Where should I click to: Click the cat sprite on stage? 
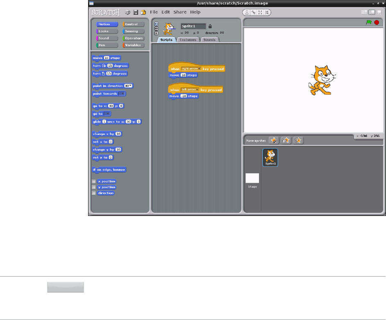[x=321, y=80]
